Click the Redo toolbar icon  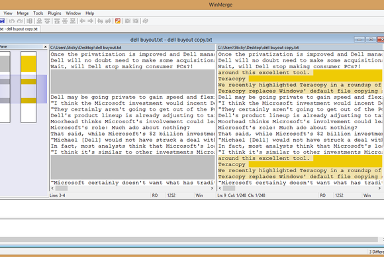[x=20, y=21]
